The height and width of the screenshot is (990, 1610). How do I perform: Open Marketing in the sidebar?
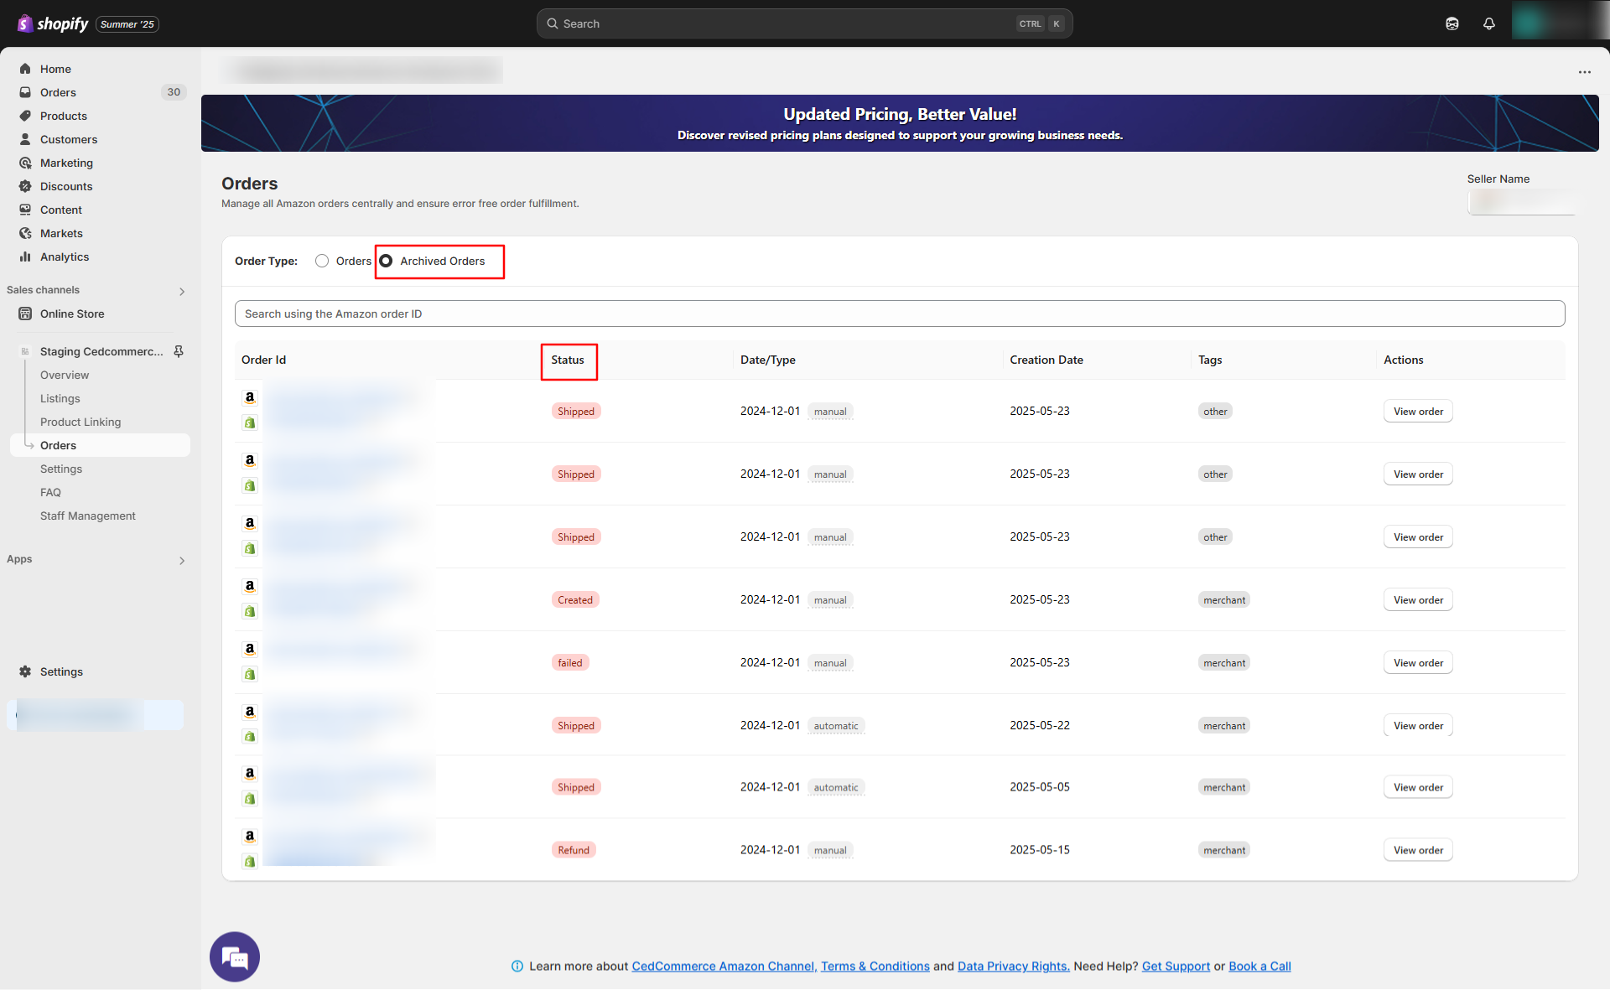click(66, 163)
